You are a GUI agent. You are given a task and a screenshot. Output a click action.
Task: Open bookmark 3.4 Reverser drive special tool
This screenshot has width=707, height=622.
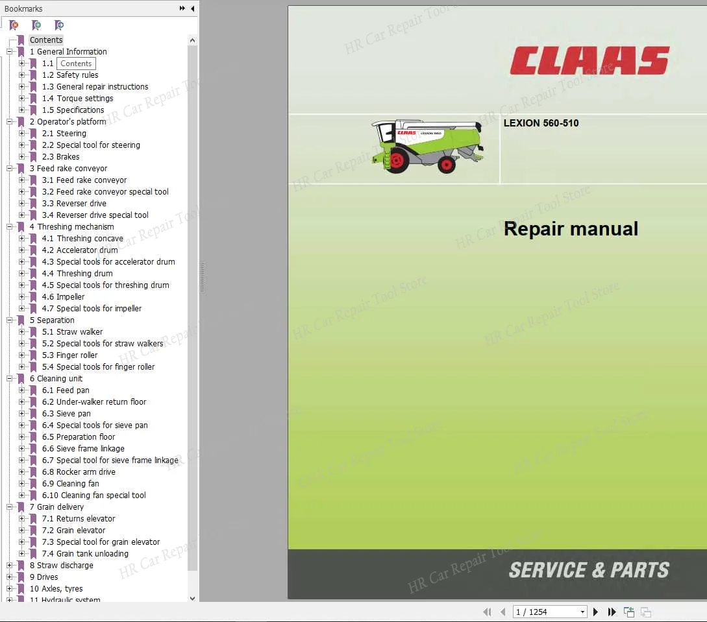coord(95,215)
